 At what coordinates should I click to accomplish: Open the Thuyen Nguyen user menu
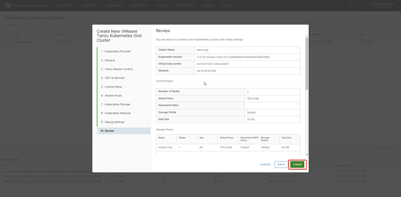(382, 5)
